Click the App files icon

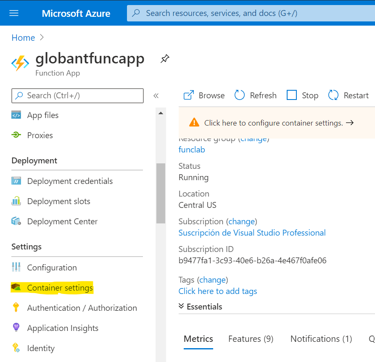tap(16, 115)
